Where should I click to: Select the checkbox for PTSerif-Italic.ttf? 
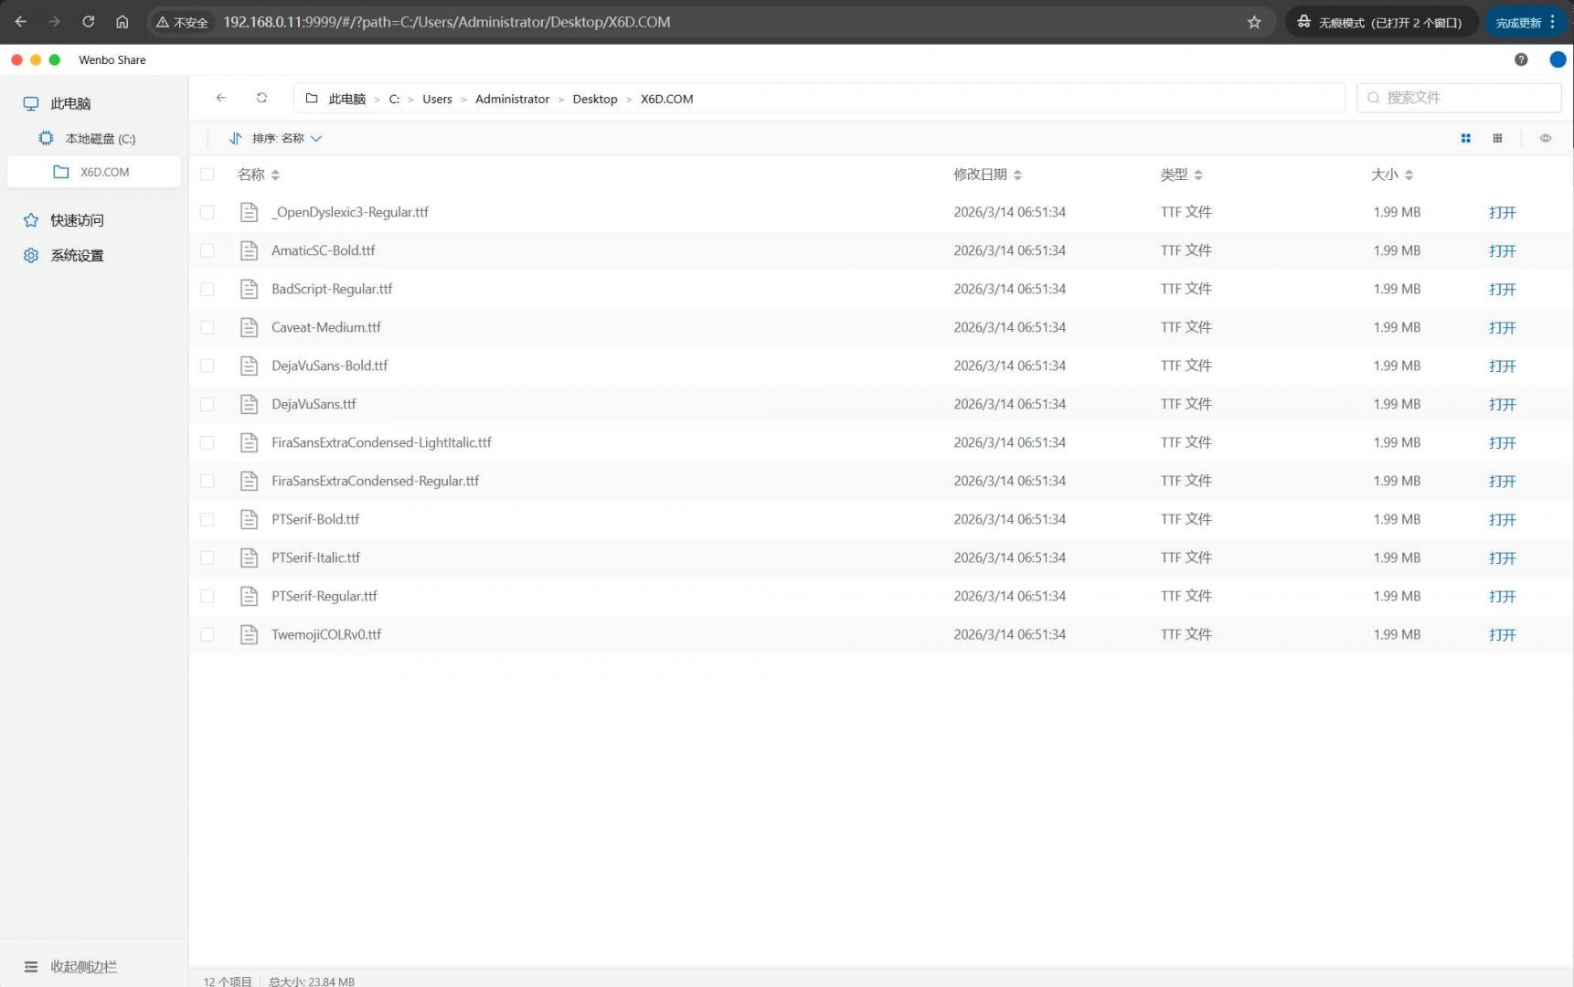[x=207, y=557]
